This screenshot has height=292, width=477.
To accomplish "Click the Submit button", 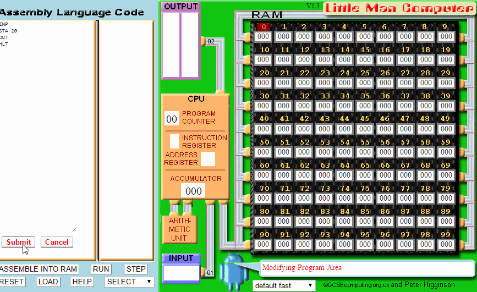I will (18, 242).
